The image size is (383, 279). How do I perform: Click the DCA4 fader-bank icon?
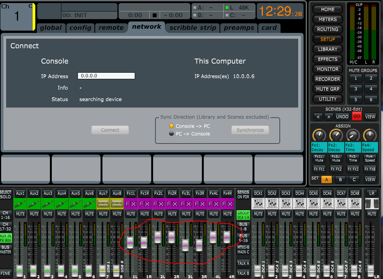point(299,204)
